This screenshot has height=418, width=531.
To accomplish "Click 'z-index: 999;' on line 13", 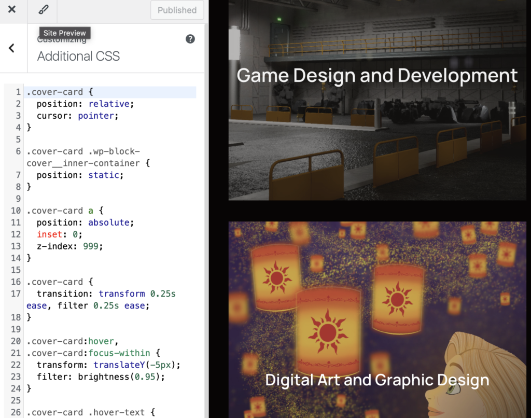I will (70, 246).
